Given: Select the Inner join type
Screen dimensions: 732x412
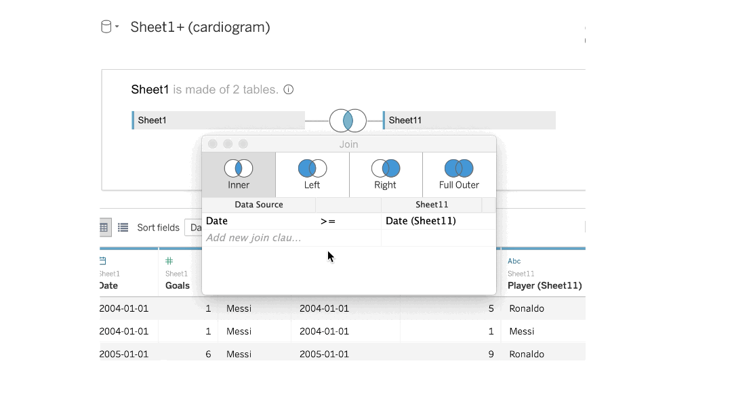Looking at the screenshot, I should coord(239,175).
